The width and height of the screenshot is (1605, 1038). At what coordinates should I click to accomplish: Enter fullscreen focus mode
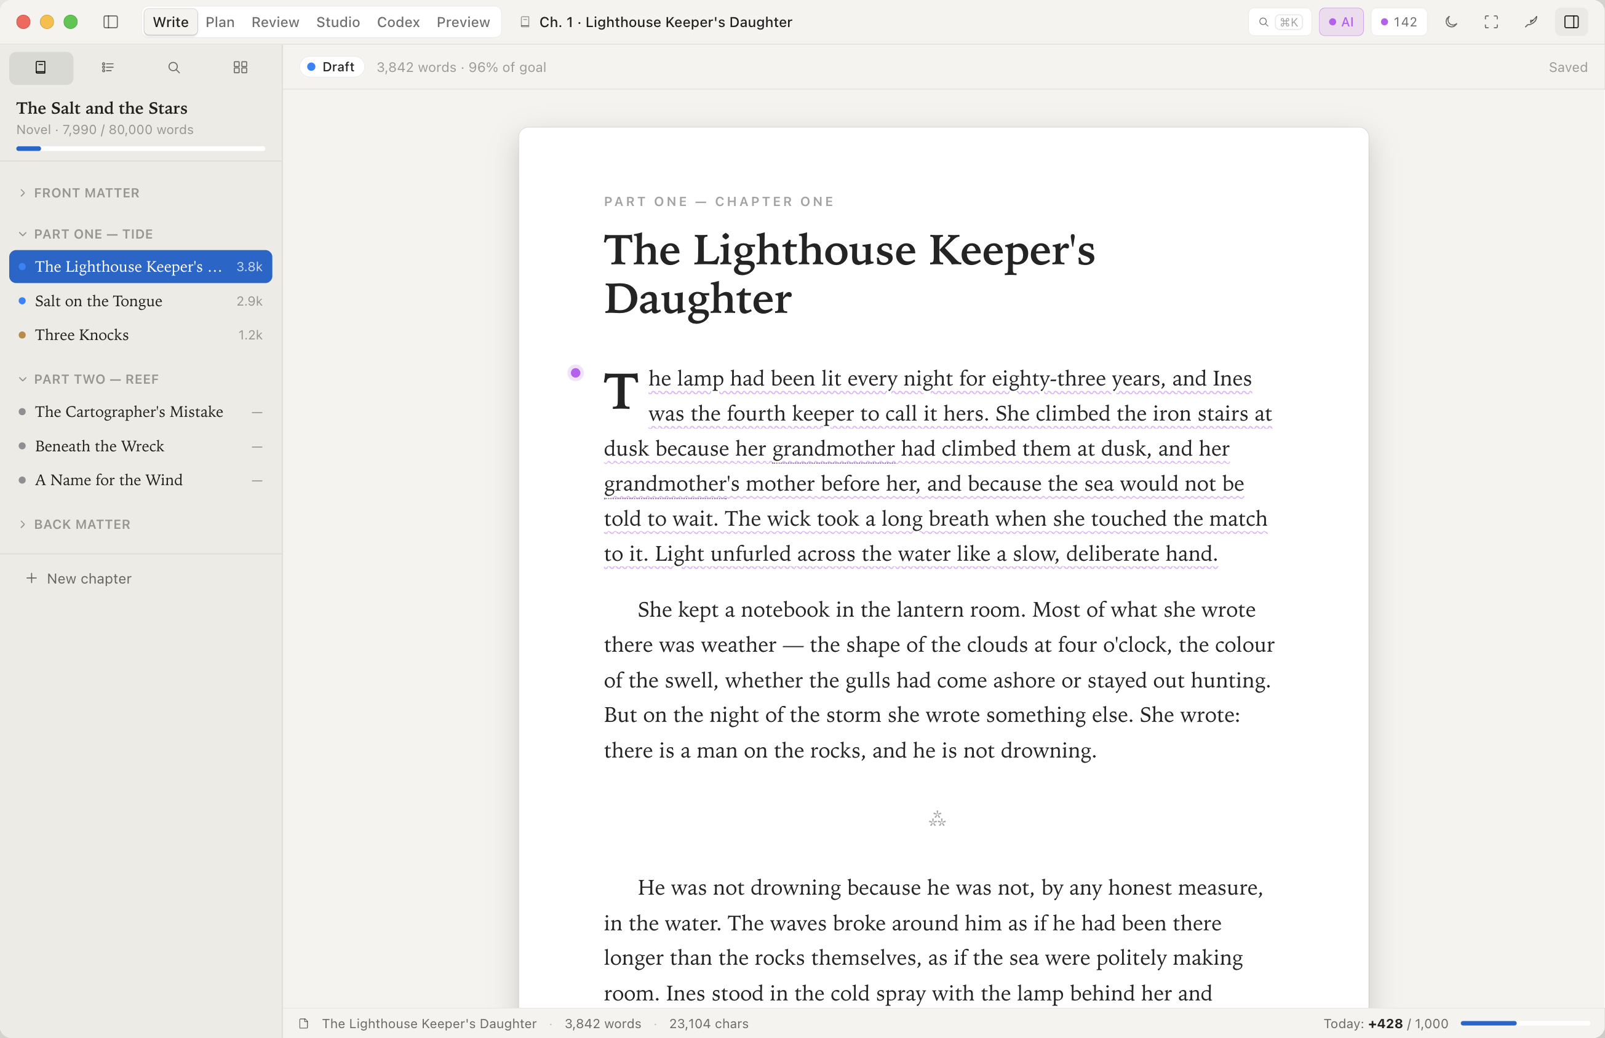point(1491,22)
